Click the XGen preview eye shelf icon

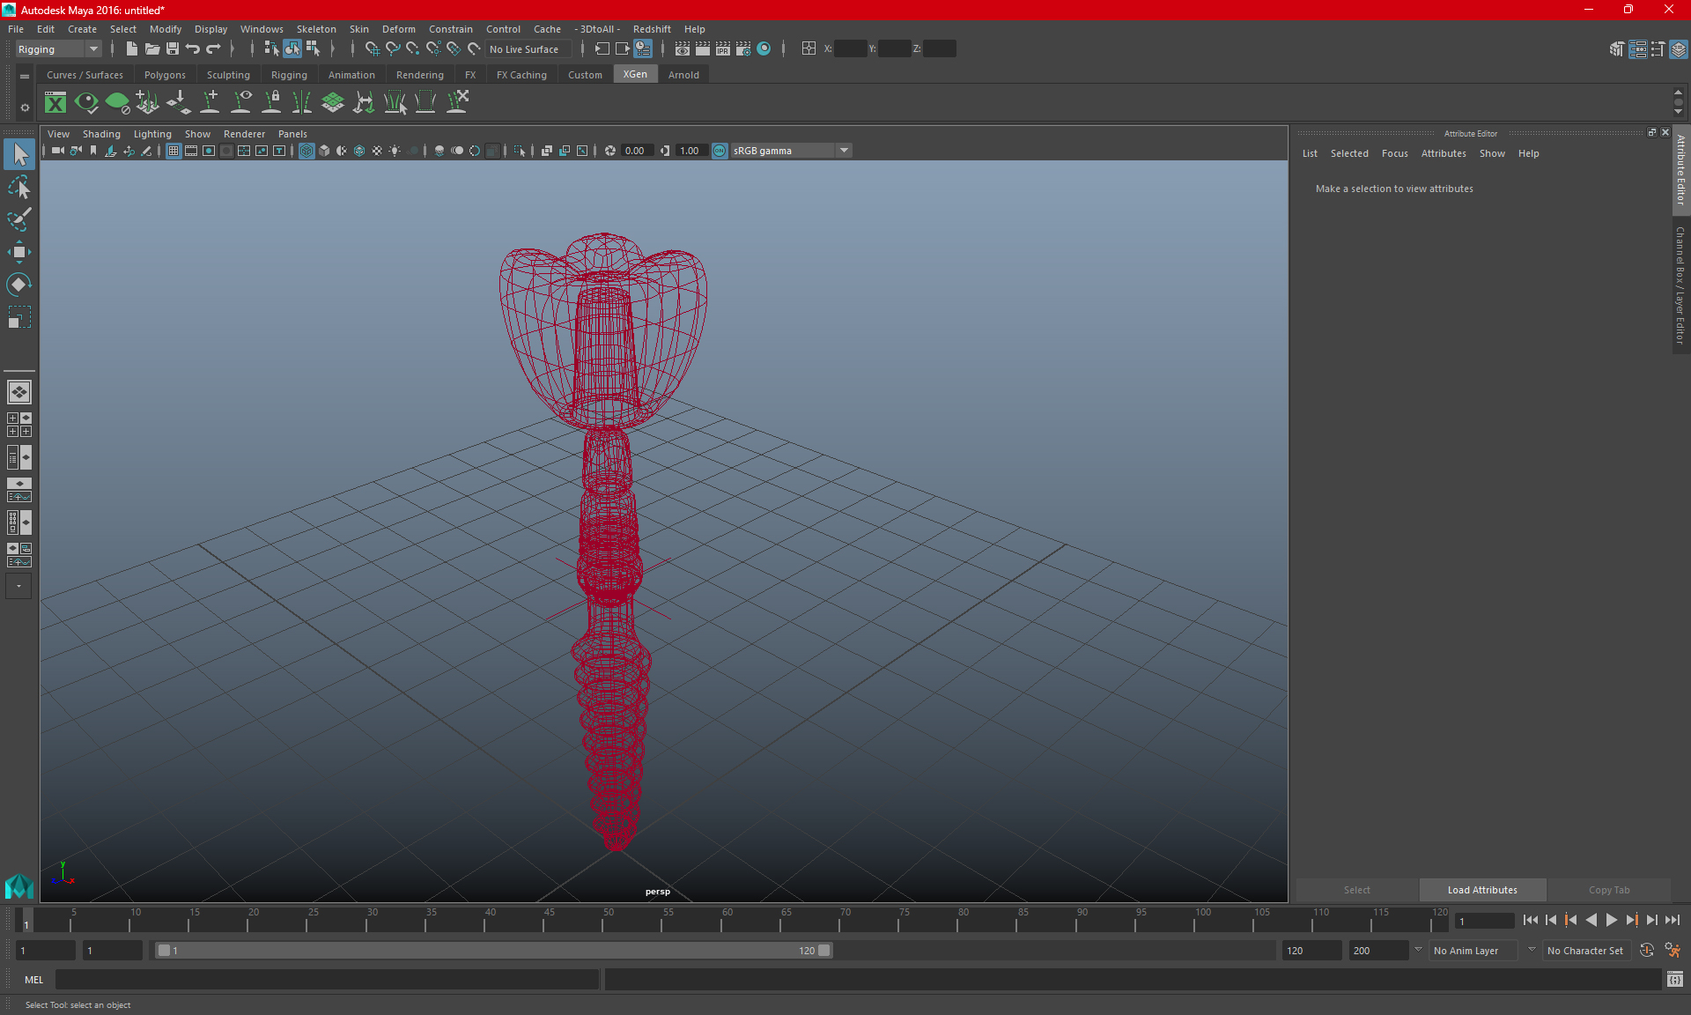(86, 103)
